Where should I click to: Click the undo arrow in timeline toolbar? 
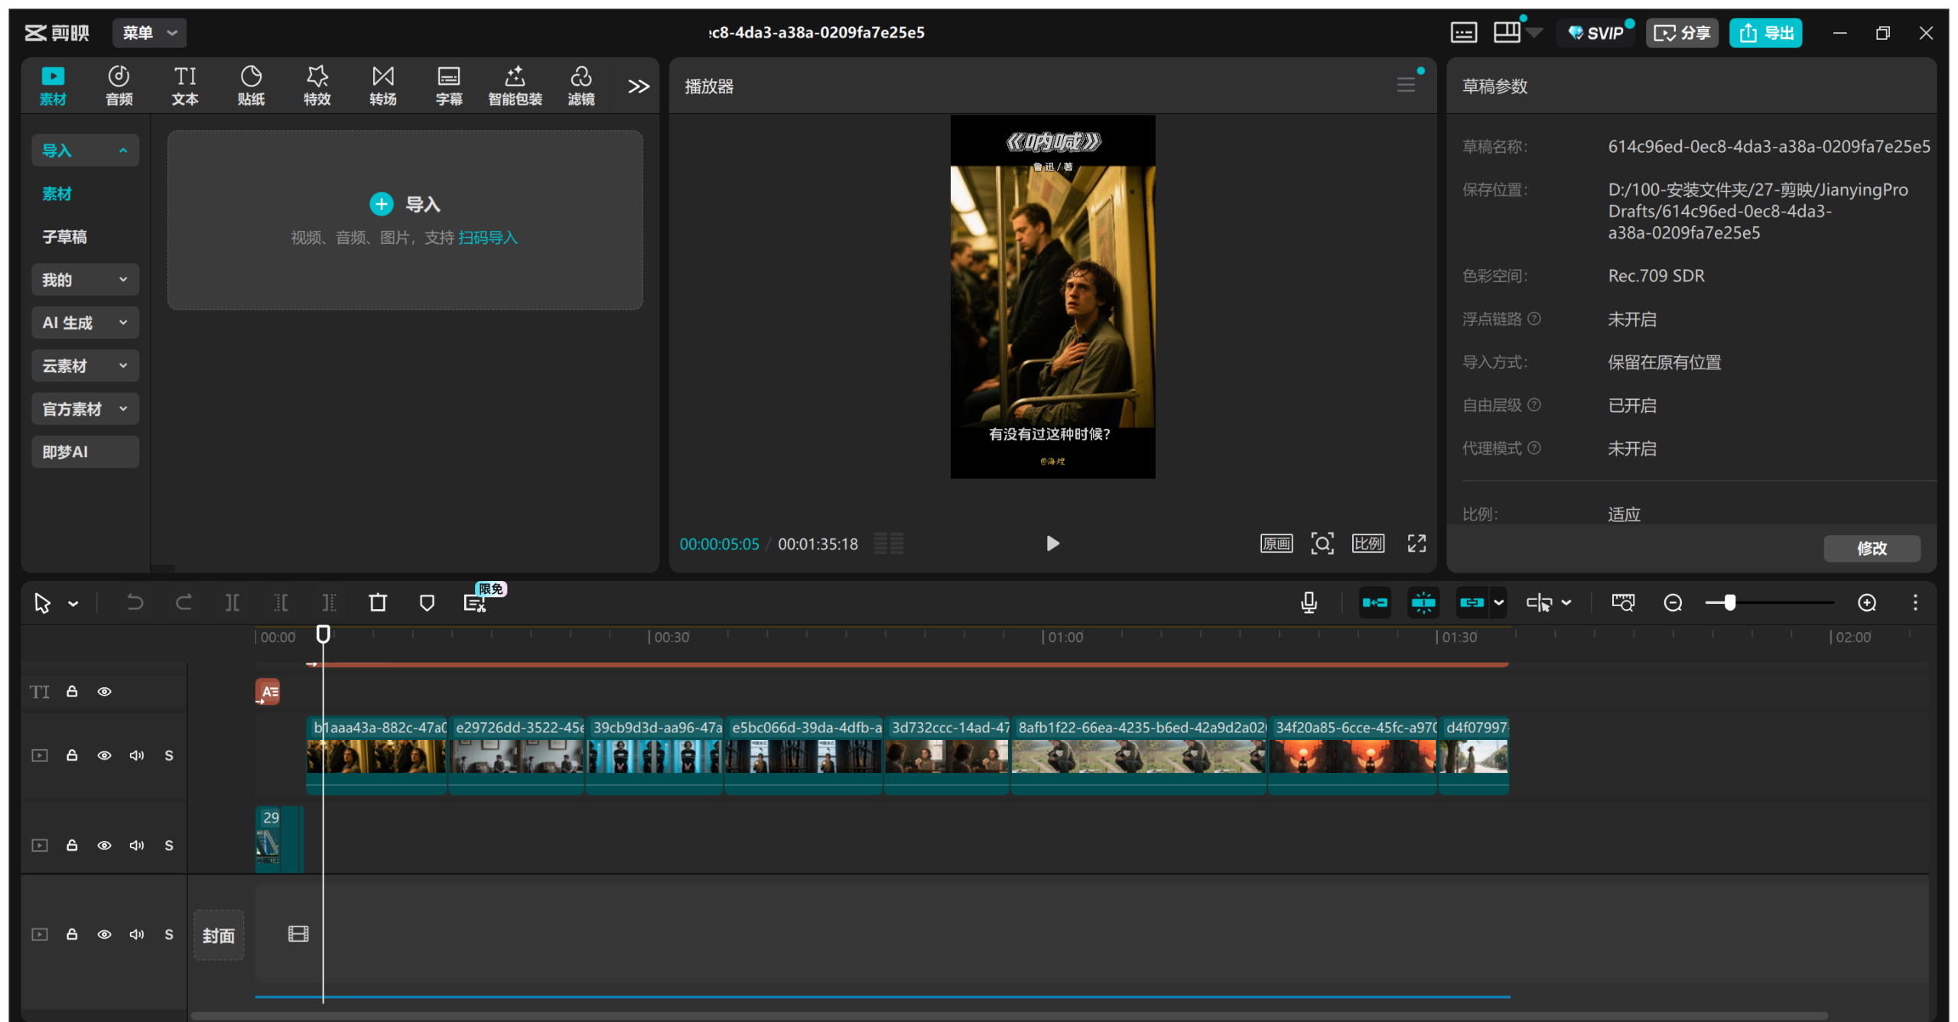click(135, 603)
